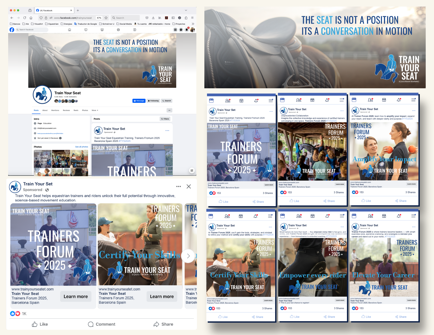Image resolution: width=434 pixels, height=335 pixels.
Task: Toggle the bookmark star for this page
Action: click(106, 18)
